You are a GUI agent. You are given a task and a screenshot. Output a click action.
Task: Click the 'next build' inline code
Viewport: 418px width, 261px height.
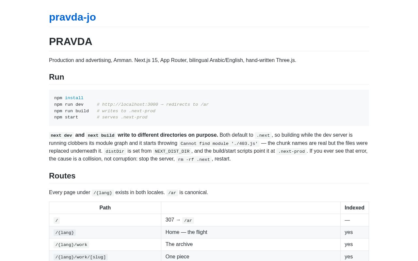click(x=101, y=135)
